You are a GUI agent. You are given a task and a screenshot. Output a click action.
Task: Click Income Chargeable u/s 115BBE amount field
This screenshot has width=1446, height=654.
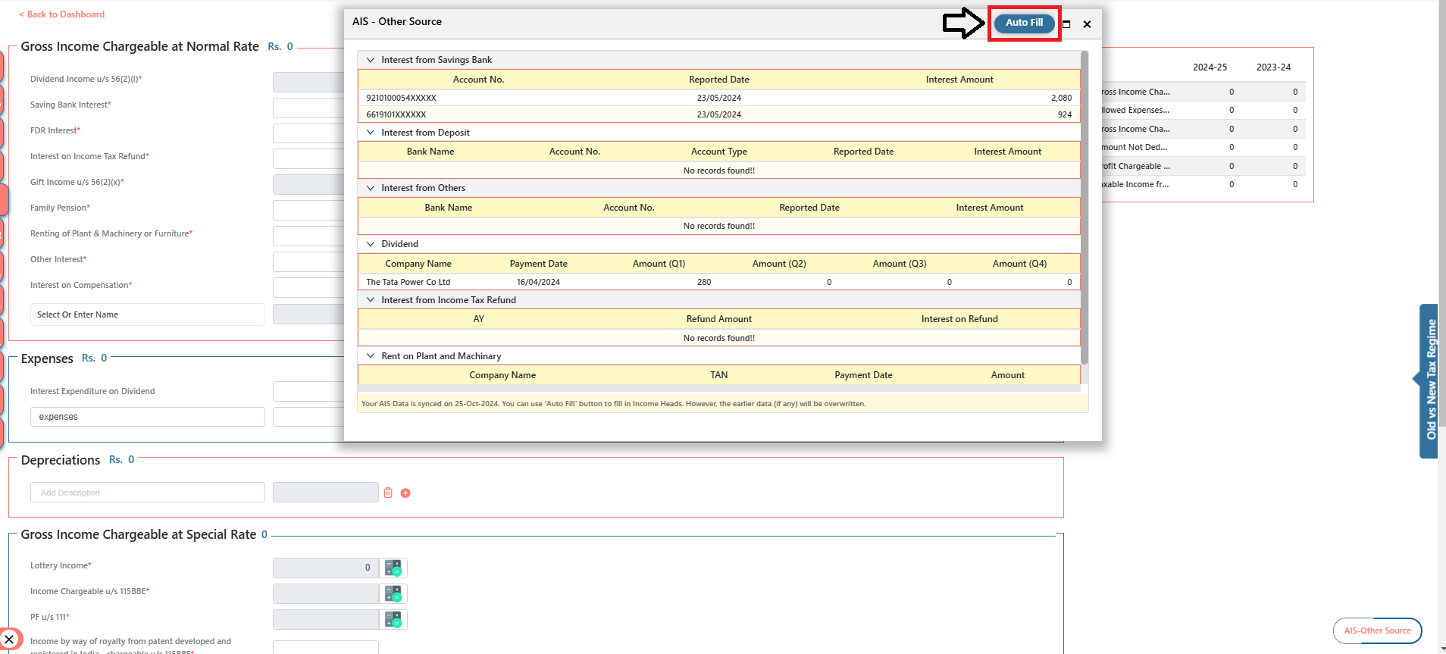tap(326, 593)
